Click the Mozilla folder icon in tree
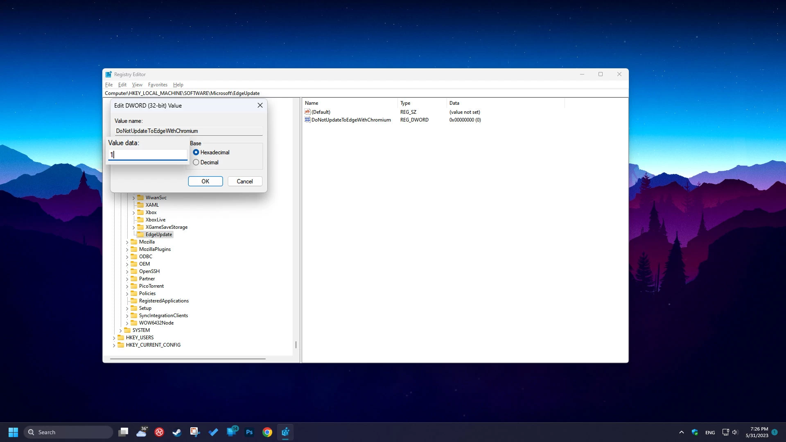Image resolution: width=786 pixels, height=442 pixels. pyautogui.click(x=134, y=242)
